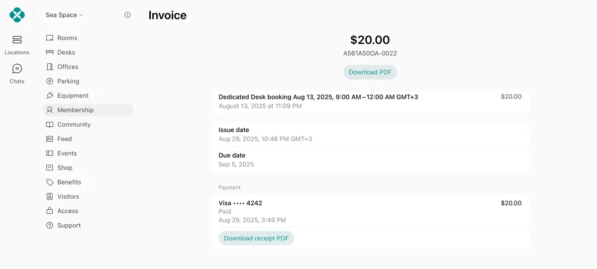The image size is (597, 269).
Task: Open Chats via the speech bubble icon
Action: [17, 69]
